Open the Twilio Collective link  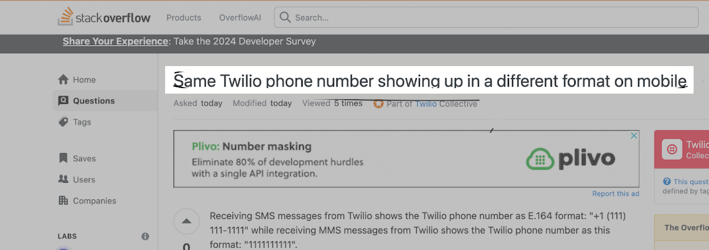point(446,104)
